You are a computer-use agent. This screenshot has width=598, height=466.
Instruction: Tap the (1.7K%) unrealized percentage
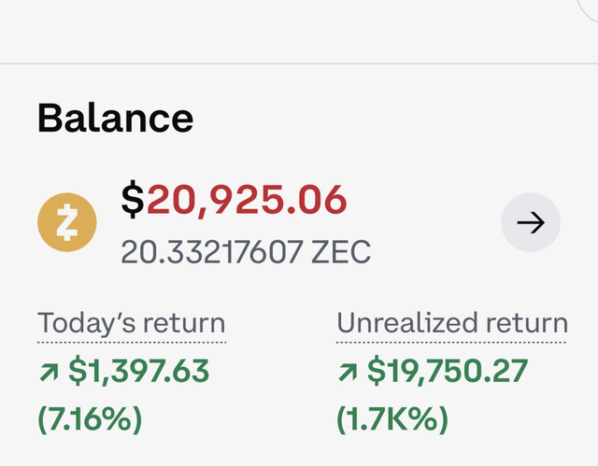tap(392, 419)
